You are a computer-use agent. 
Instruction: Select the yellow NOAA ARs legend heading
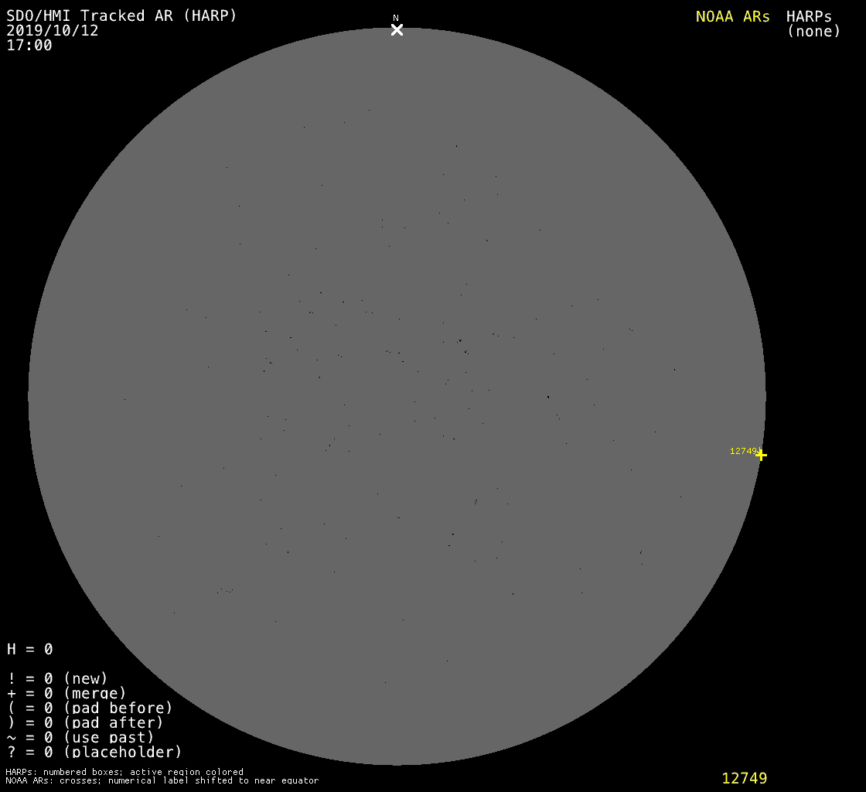click(732, 16)
